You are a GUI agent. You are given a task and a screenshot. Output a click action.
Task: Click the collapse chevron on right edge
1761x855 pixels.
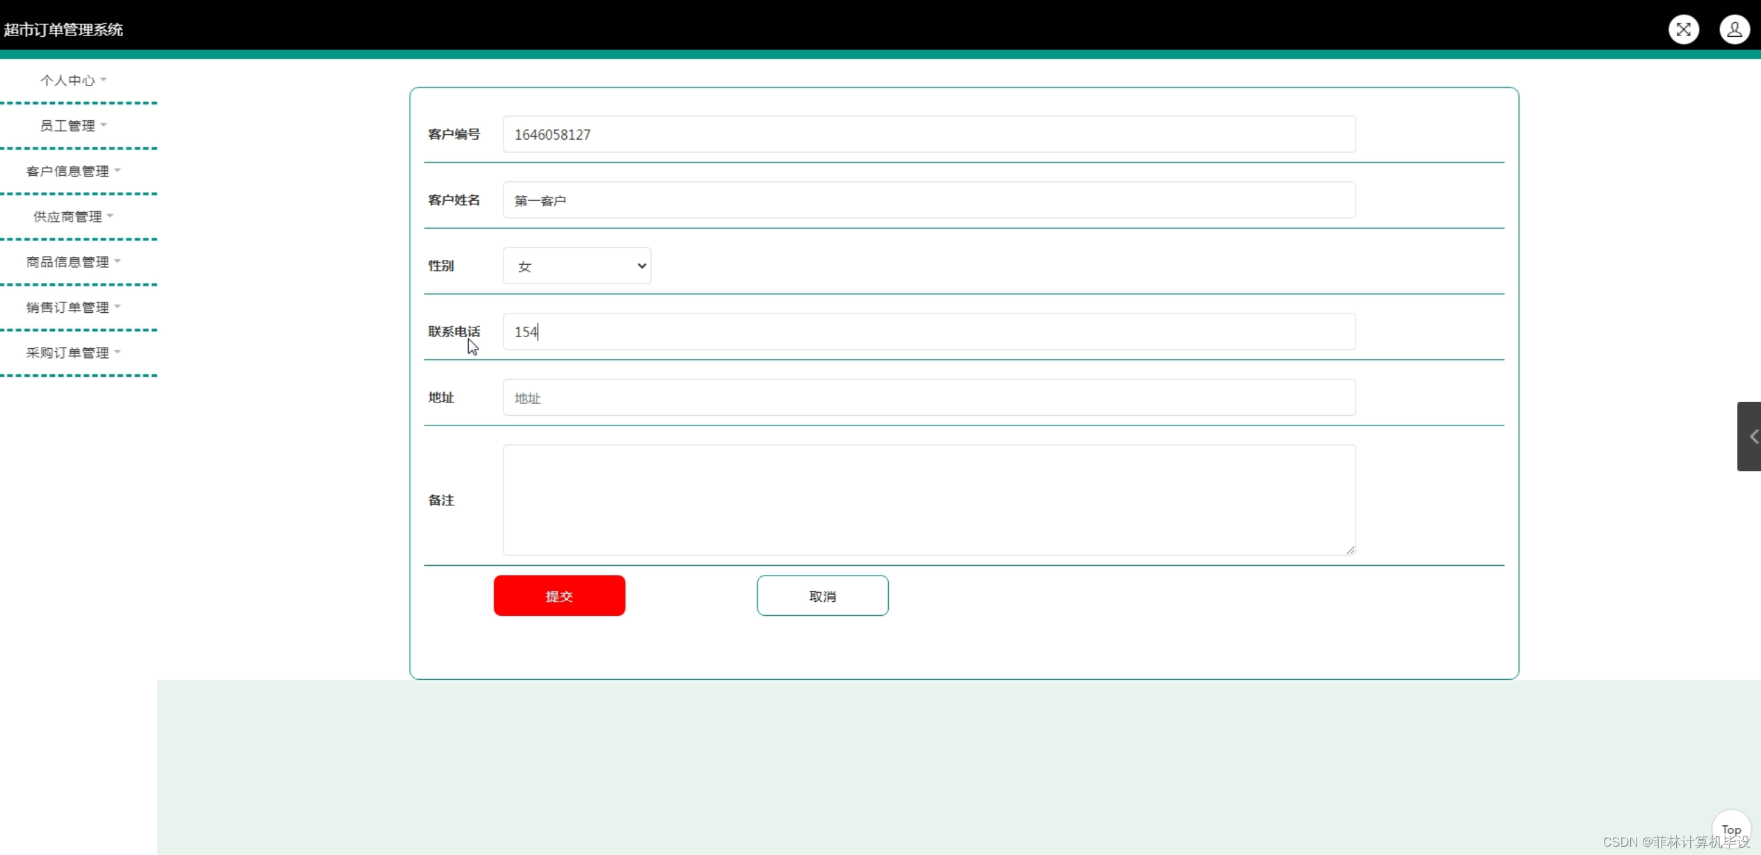point(1752,437)
